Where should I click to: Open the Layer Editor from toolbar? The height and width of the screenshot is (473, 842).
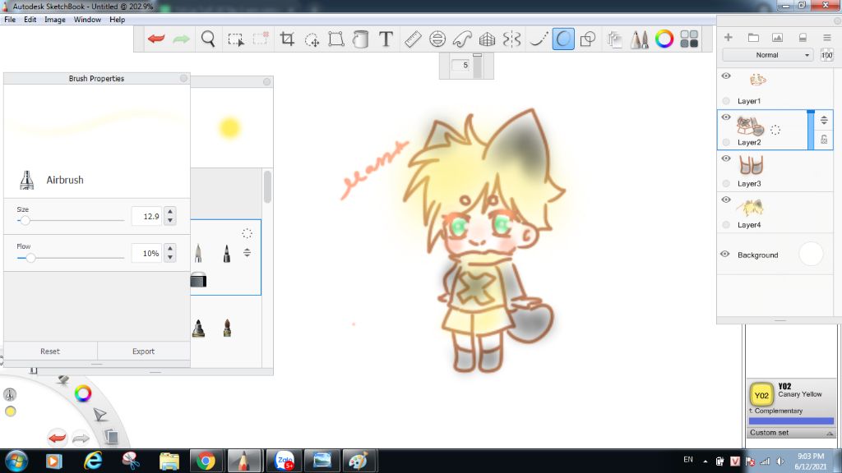pos(614,39)
